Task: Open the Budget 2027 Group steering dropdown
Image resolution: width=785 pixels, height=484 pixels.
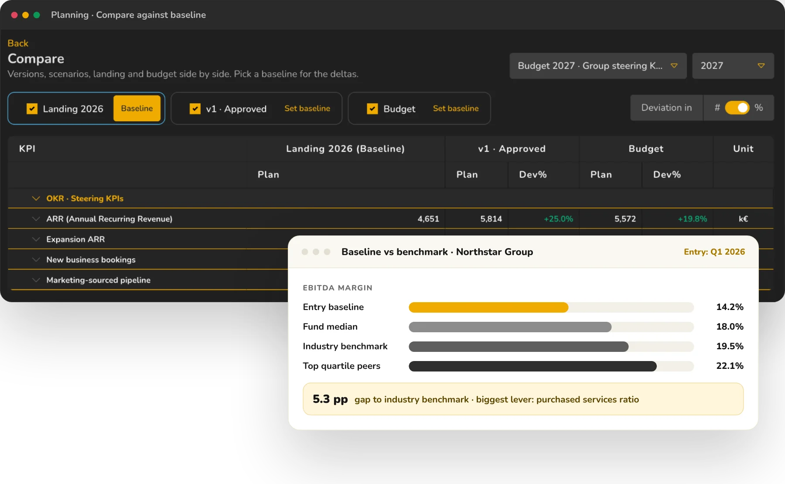Action: (598, 66)
